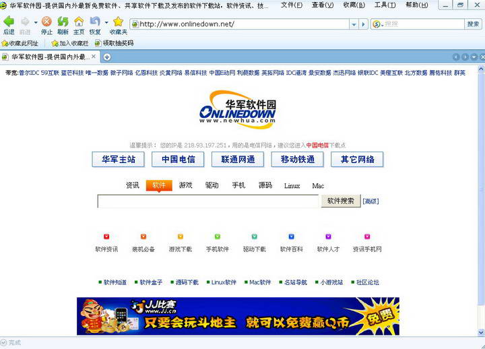This screenshot has width=485, height=349.
Task: Click in the browser search box
Action: click(424, 24)
